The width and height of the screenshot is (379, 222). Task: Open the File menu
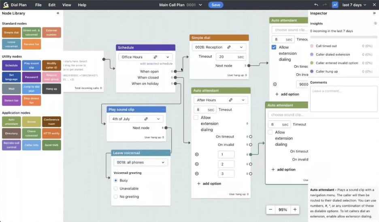coord(38,5)
